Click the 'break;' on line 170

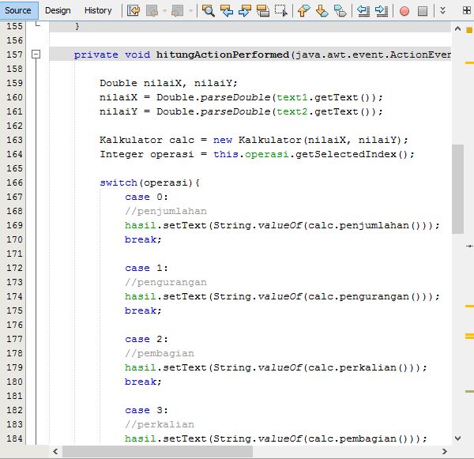point(143,239)
